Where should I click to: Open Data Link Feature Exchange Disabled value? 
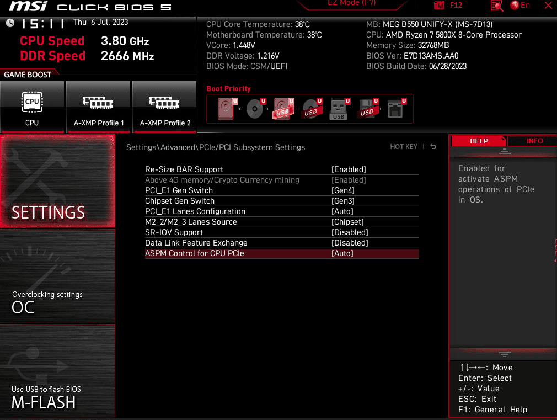tap(350, 243)
